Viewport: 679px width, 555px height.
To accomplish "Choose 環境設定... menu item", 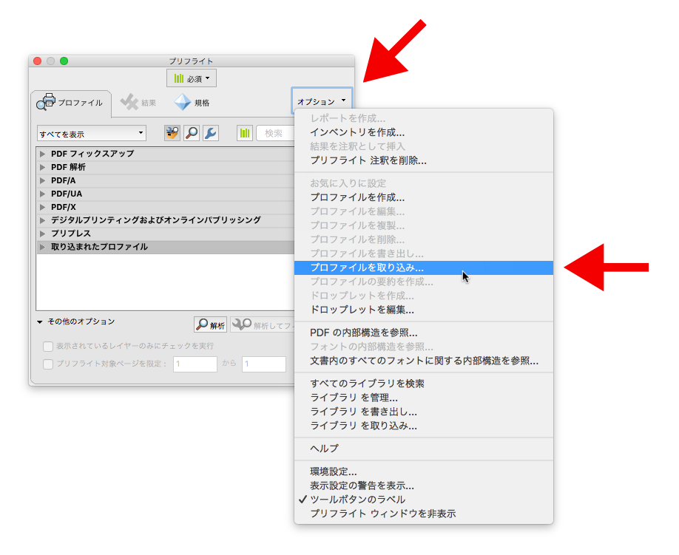I will (x=424, y=471).
